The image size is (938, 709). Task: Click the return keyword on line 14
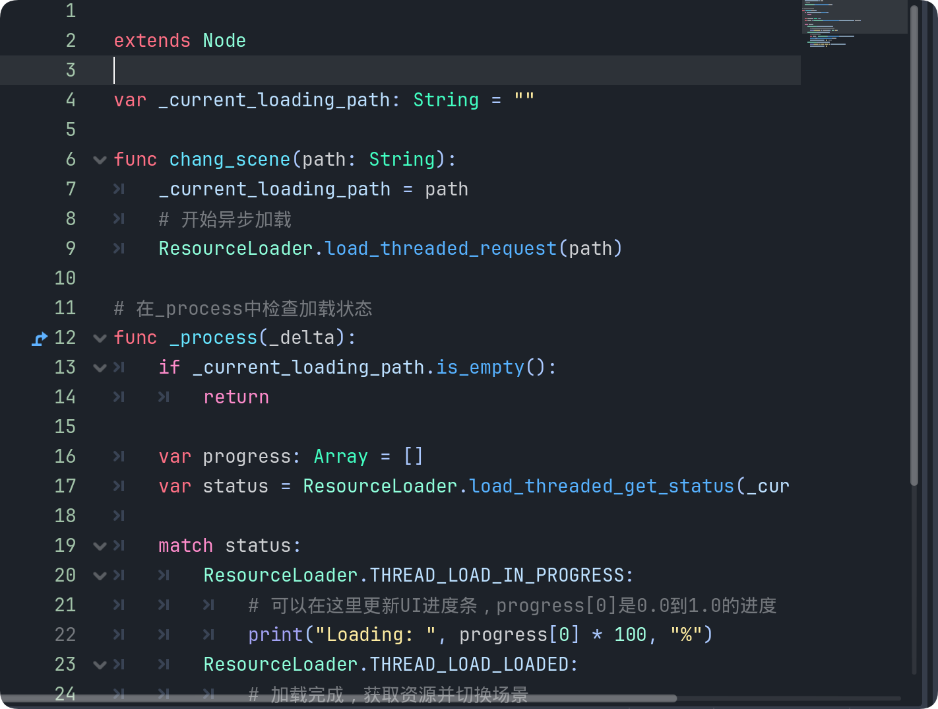click(x=236, y=397)
